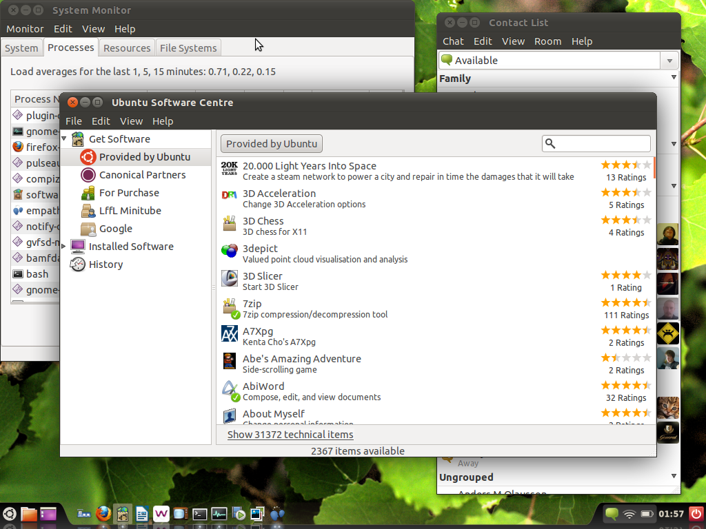
Task: Open the orange Files folder in the panel
Action: (29, 514)
